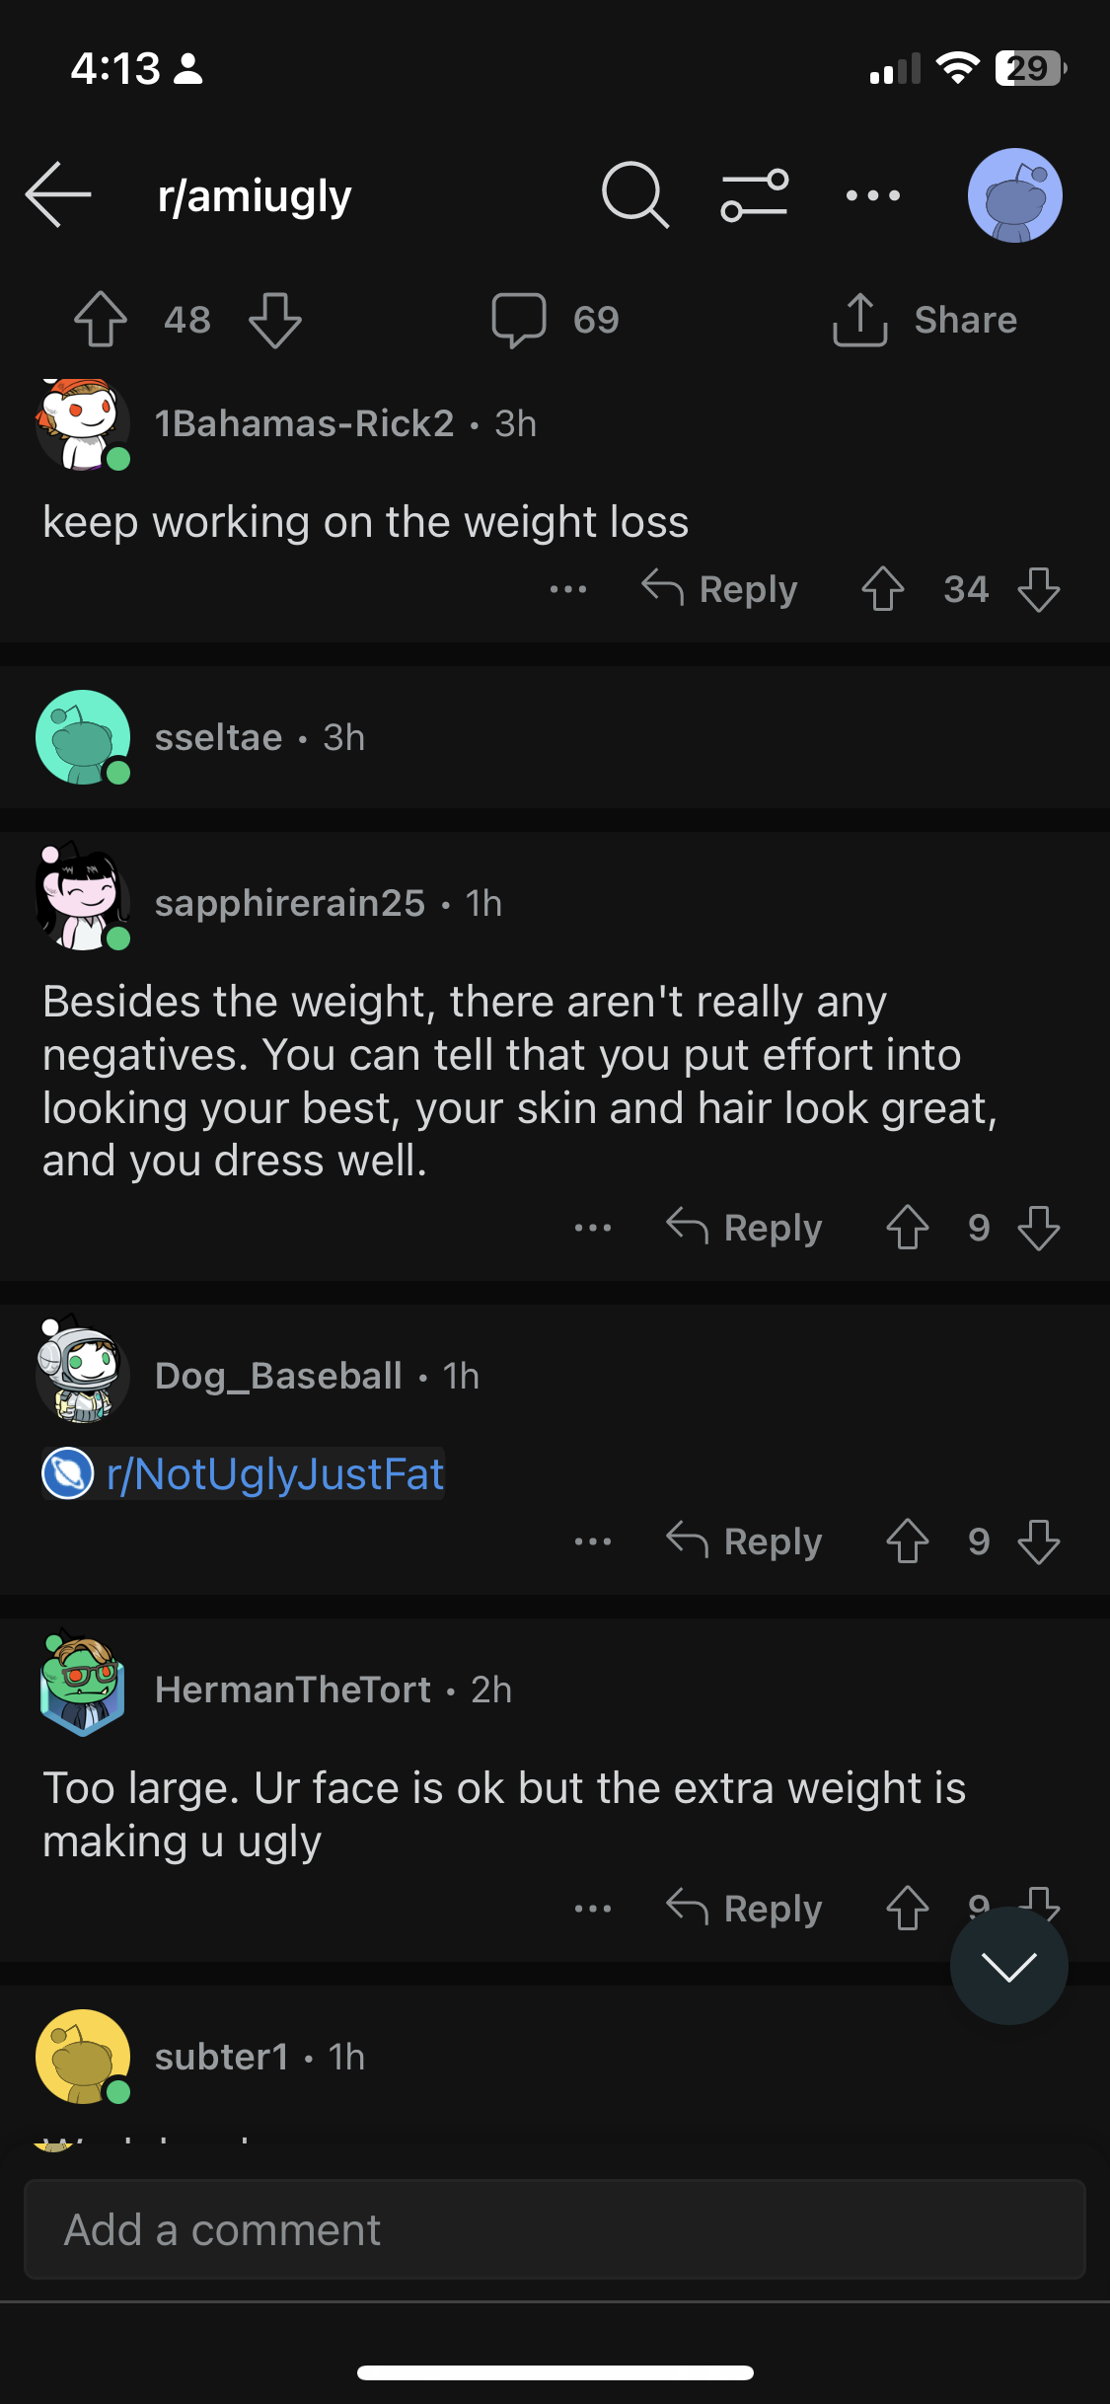Upvote 1Bahamas-Rick2's comment
The image size is (1110, 2404).
click(882, 589)
